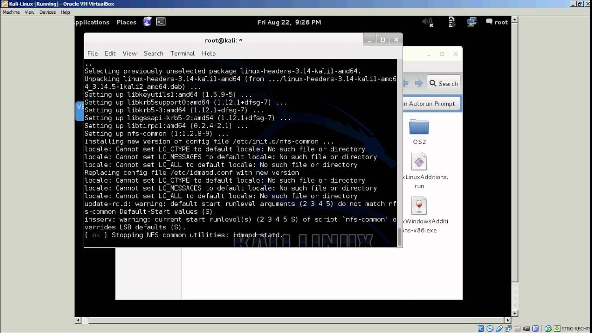Click the STRG-RECHTS host key label
Image resolution: width=592 pixels, height=333 pixels.
click(x=576, y=329)
